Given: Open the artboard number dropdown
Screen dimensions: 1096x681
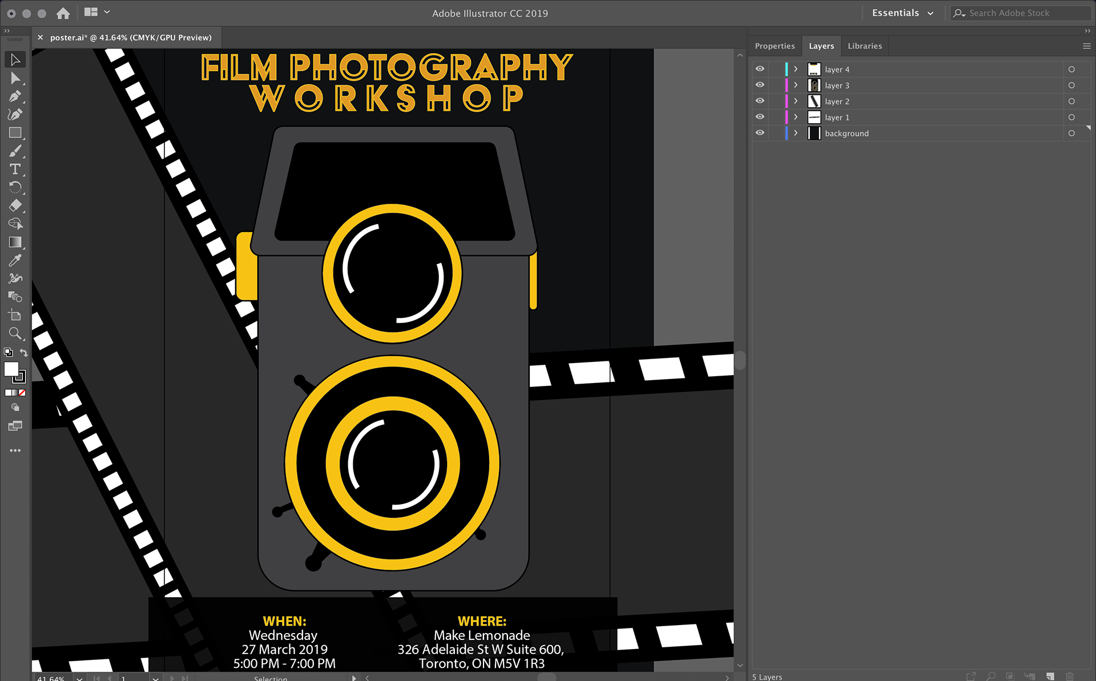Looking at the screenshot, I should [x=155, y=678].
